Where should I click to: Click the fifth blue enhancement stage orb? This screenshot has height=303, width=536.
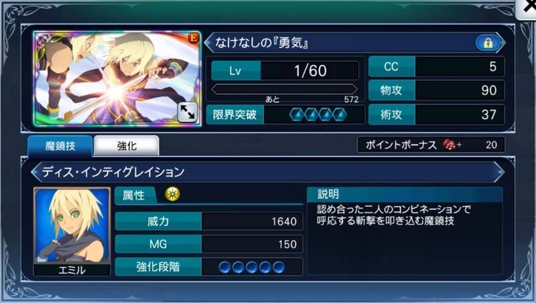279,267
